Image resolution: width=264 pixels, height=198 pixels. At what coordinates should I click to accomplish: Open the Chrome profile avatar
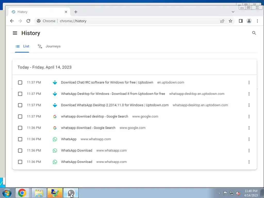pos(249,21)
